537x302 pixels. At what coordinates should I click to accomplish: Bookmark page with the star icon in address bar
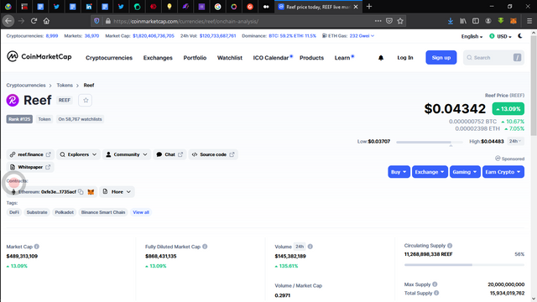click(x=400, y=21)
